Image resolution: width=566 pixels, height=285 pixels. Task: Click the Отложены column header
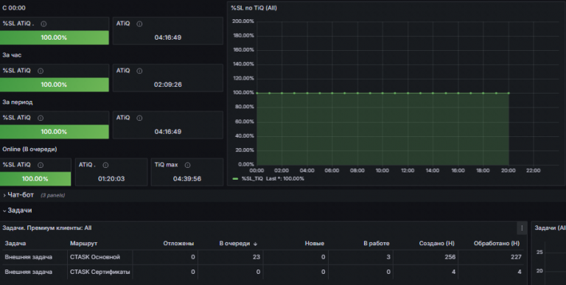coord(178,244)
